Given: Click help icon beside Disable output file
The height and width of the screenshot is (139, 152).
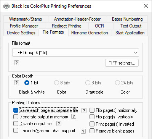Looking at the screenshot, I should pyautogui.click(x=59, y=123).
